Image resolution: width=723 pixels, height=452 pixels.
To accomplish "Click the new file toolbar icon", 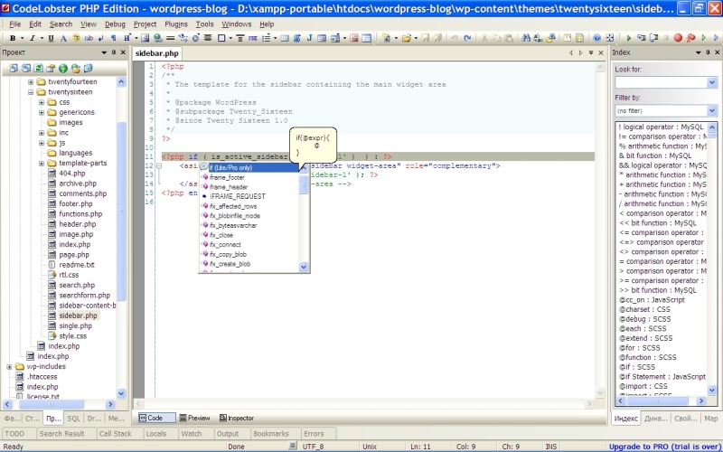I will click(387, 38).
